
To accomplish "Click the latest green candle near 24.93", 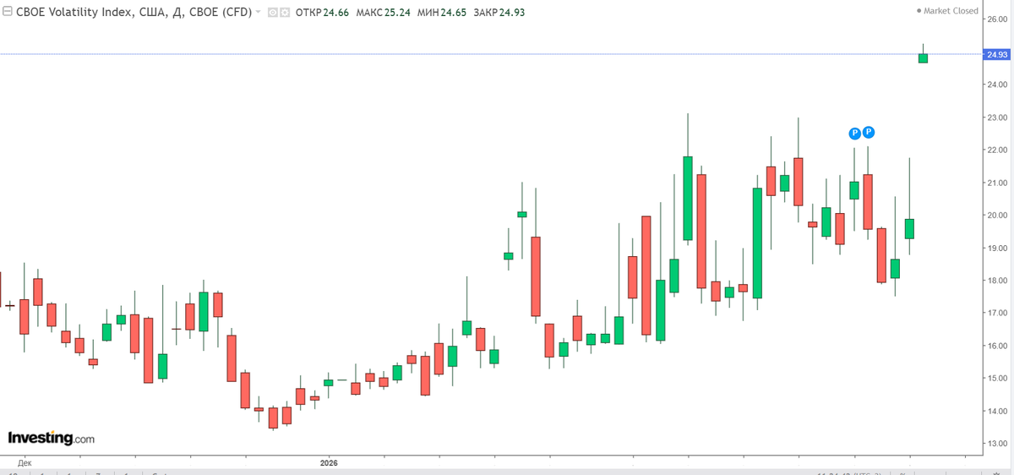I will coord(924,57).
